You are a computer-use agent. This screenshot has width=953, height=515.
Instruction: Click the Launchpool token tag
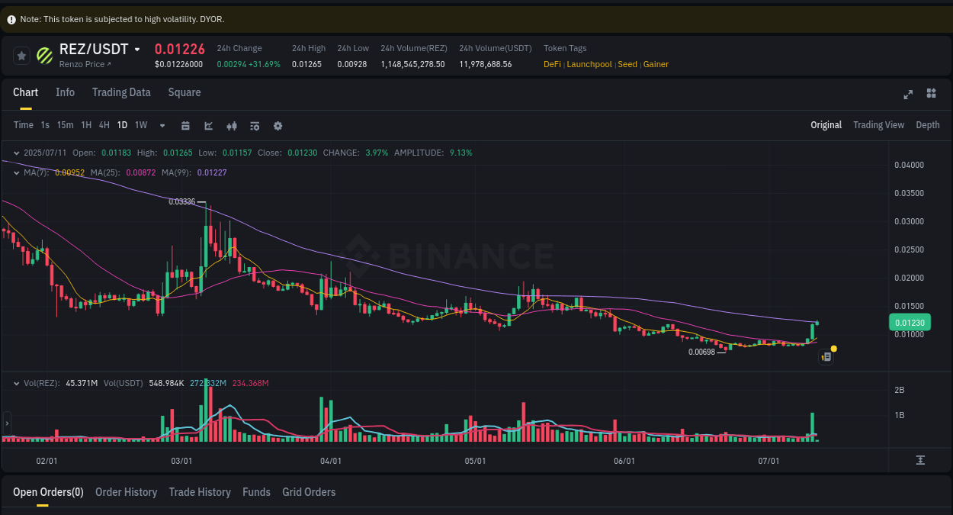coord(589,64)
